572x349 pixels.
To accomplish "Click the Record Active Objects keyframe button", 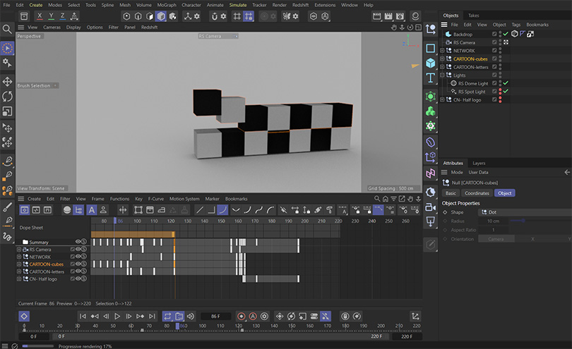I will point(242,317).
